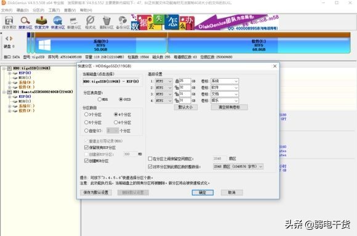The height and width of the screenshot is (236, 357).
Task: Click the size input field for partition 1
Action: pyautogui.click(x=185, y=81)
